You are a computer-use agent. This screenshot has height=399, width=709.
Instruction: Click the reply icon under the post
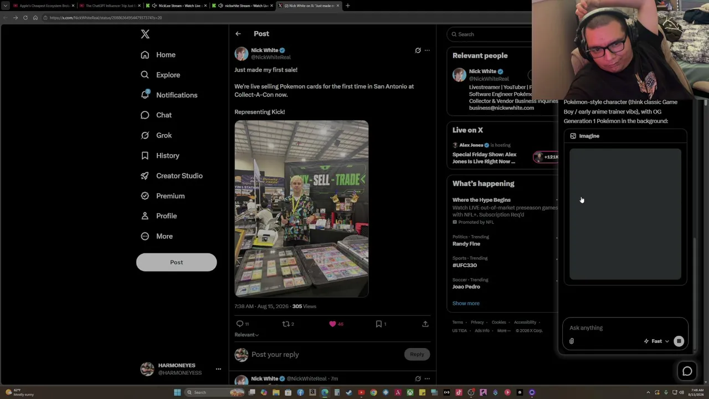click(x=240, y=324)
